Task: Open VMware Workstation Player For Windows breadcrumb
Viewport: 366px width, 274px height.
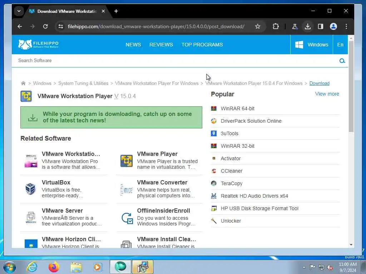Action: [157, 83]
